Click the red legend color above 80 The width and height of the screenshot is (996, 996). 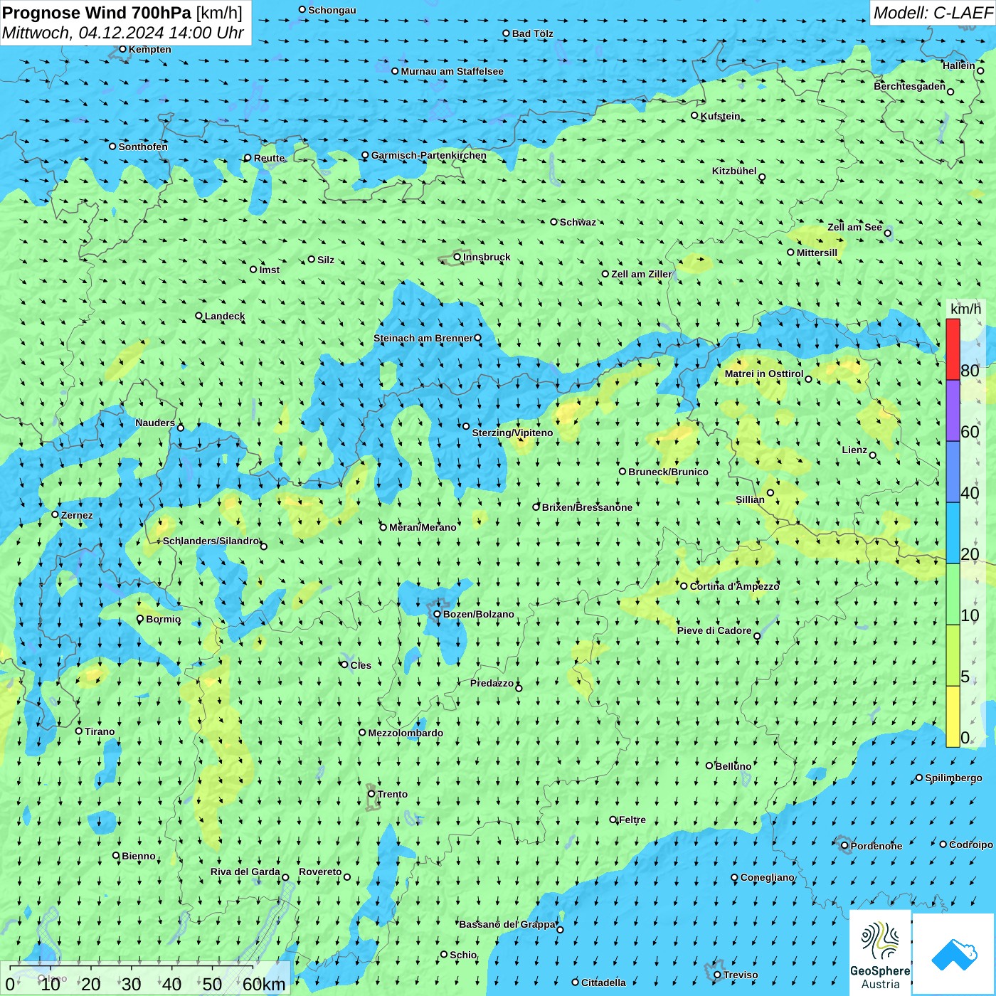click(x=953, y=350)
